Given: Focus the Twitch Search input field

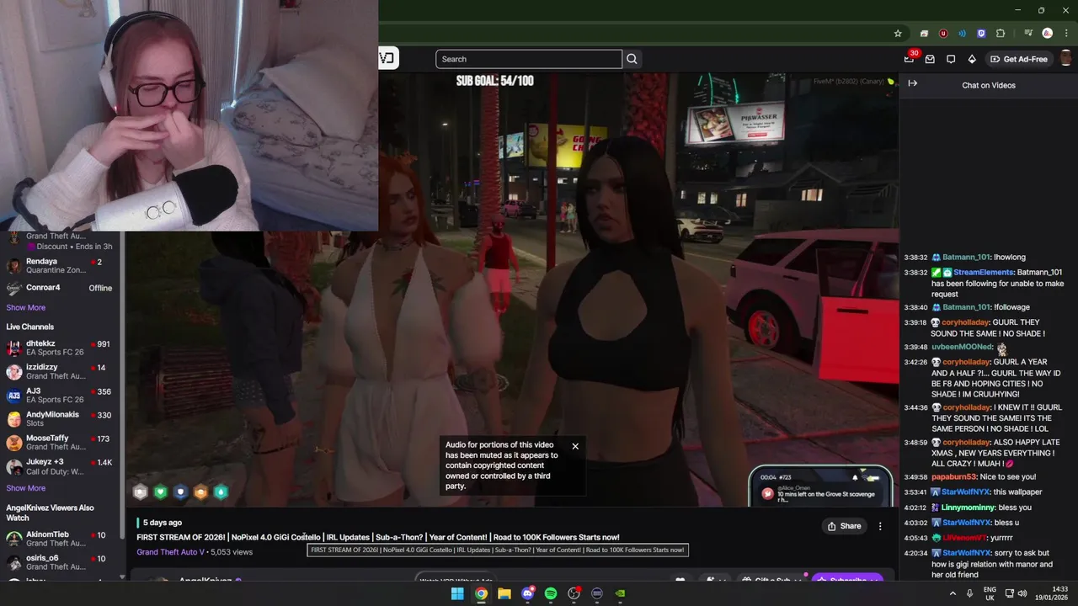Looking at the screenshot, I should click(529, 59).
